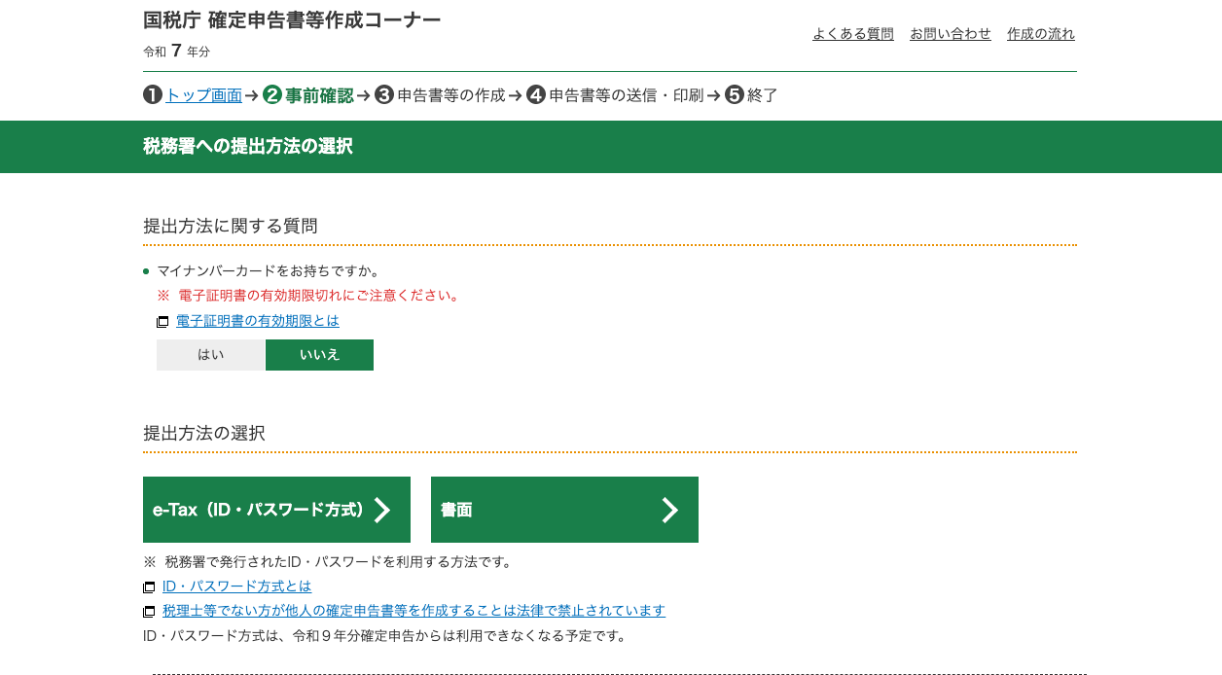Viewport: 1222px width, 675px height.
Task: Choose 書面 submission button
Action: coord(564,510)
